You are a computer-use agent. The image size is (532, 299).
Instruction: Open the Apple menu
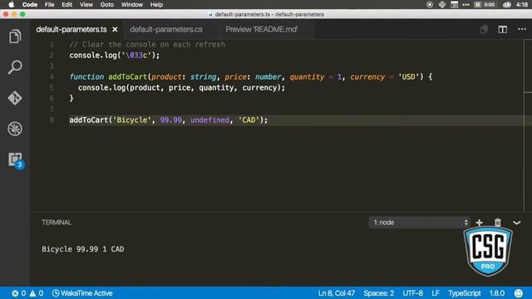[11, 4]
